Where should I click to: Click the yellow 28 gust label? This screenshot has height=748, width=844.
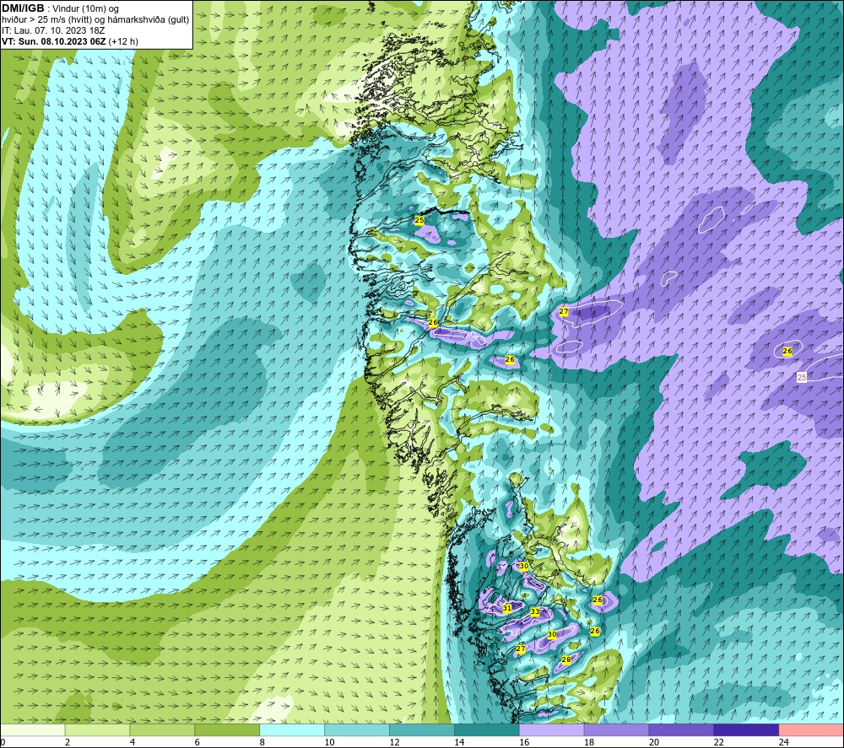pos(565,659)
